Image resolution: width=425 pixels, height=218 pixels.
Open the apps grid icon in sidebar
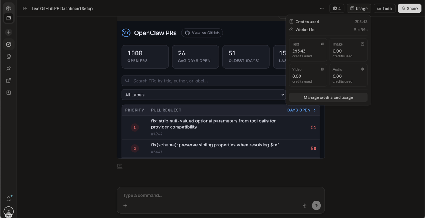[9, 81]
